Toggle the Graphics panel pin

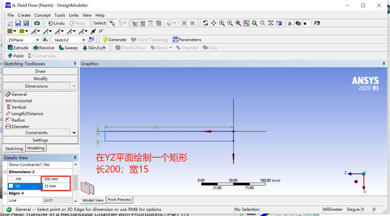click(384, 63)
